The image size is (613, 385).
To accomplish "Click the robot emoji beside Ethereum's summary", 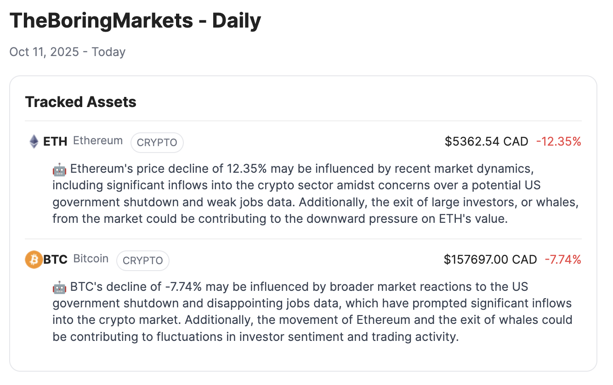I will [x=59, y=170].
